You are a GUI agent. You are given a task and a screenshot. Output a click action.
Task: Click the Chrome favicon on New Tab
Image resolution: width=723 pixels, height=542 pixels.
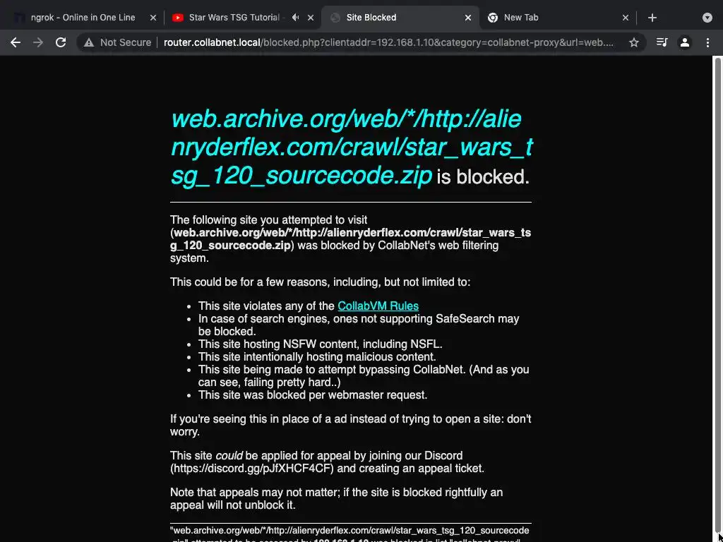492,18
